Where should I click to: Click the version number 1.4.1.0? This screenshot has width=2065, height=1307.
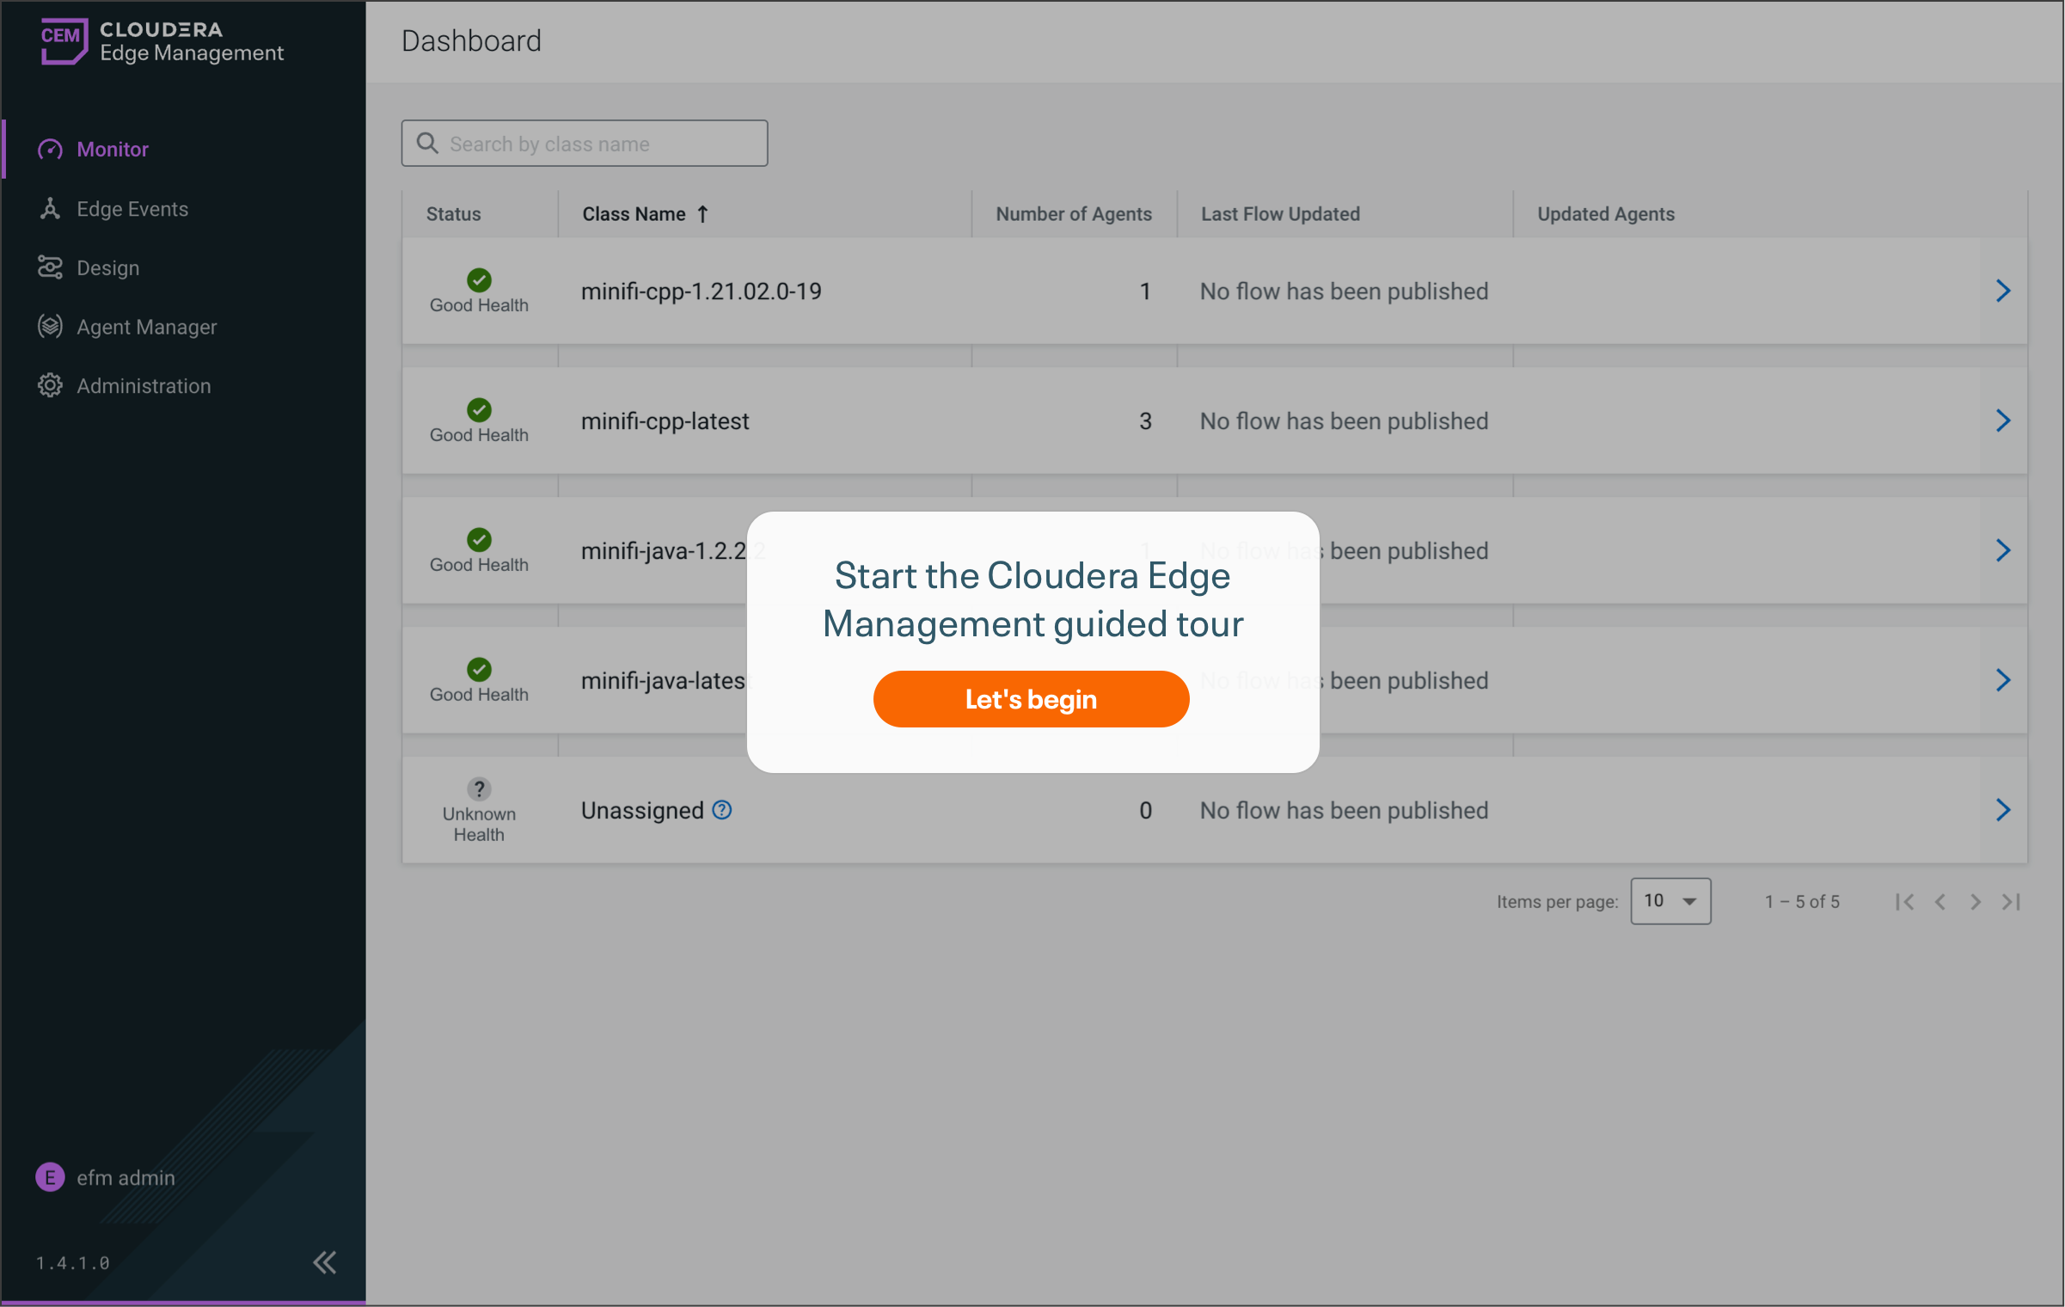pos(72,1263)
